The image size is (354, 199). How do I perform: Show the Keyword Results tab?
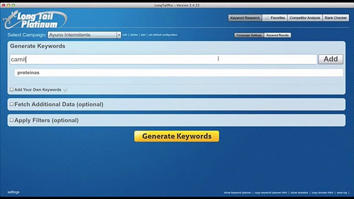tap(277, 35)
